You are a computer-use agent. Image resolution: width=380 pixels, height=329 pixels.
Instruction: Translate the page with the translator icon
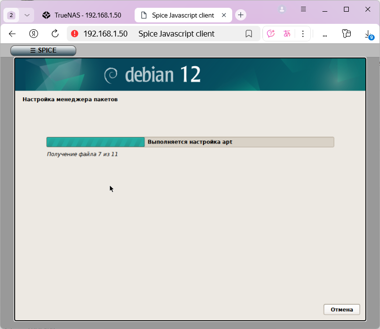(287, 34)
